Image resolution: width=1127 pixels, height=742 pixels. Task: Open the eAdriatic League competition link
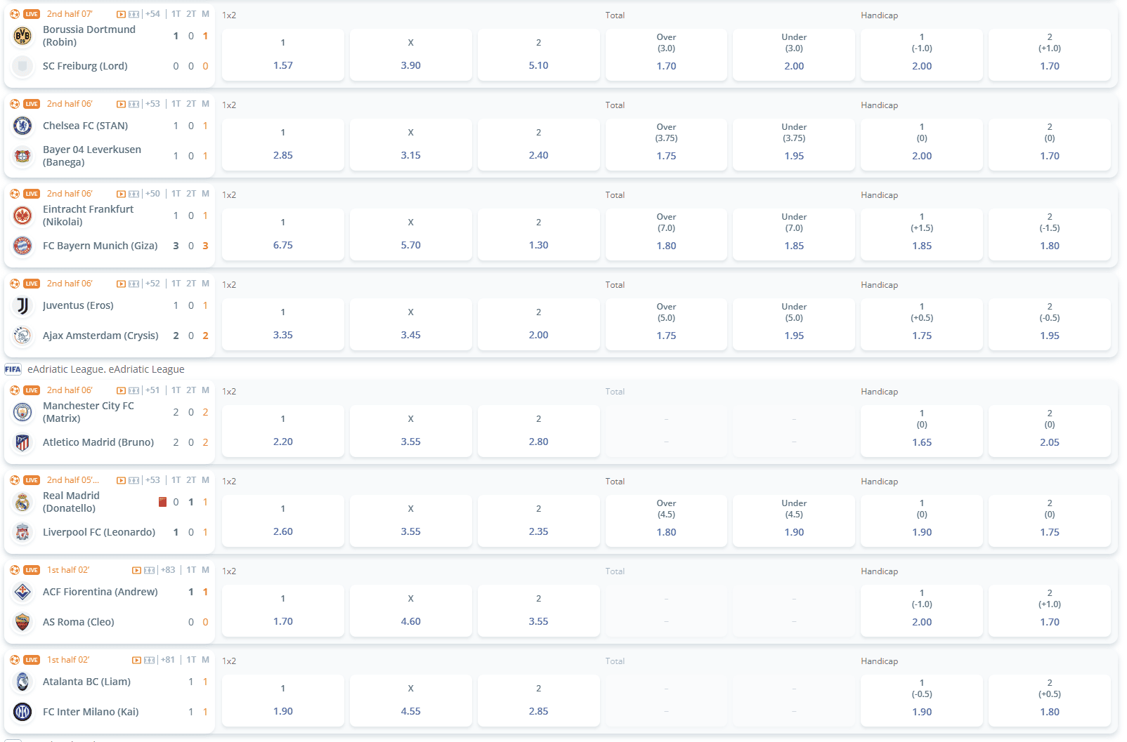tap(106, 369)
